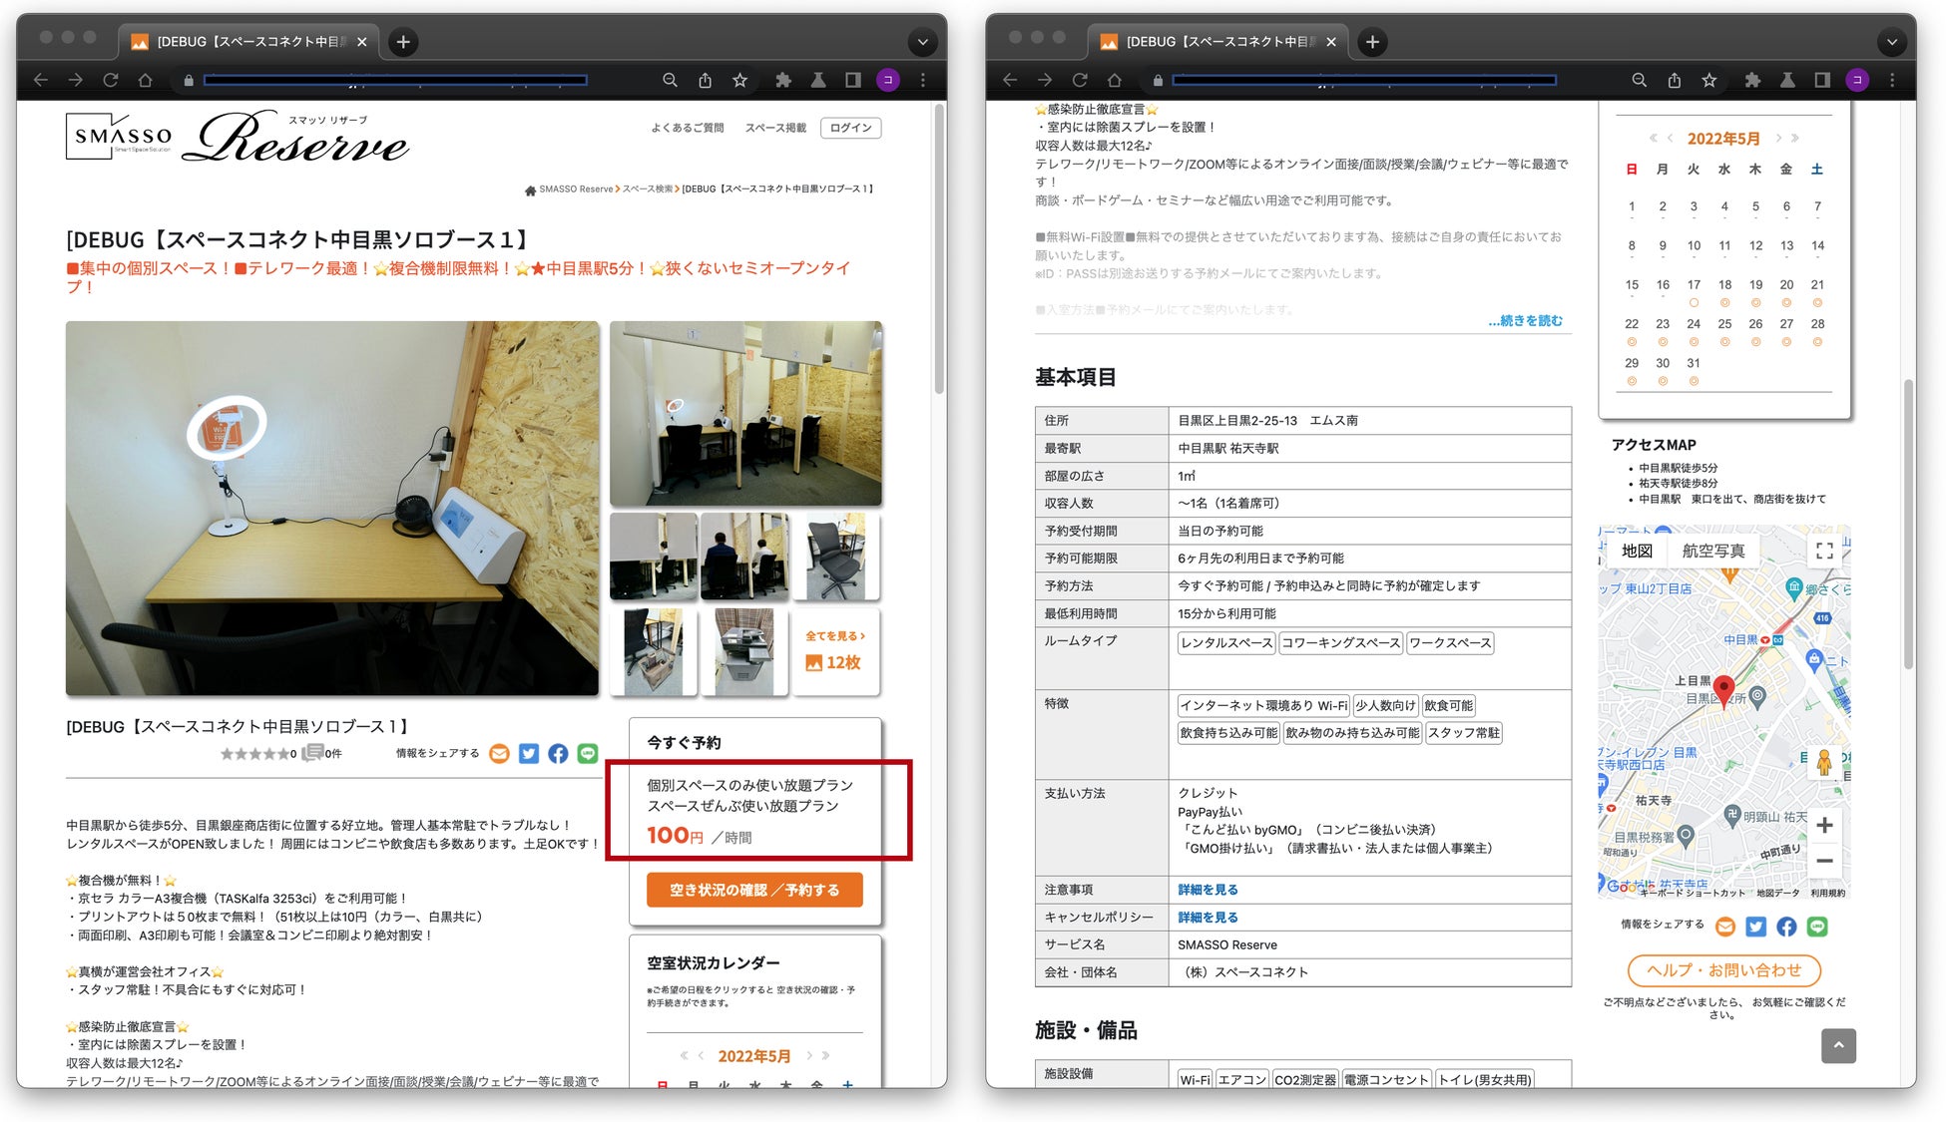The width and height of the screenshot is (1946, 1122).
Task: Zoom in on map with plus button
Action: click(x=1824, y=825)
